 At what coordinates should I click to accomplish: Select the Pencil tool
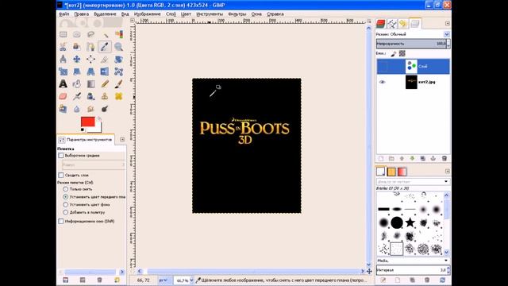point(105,83)
